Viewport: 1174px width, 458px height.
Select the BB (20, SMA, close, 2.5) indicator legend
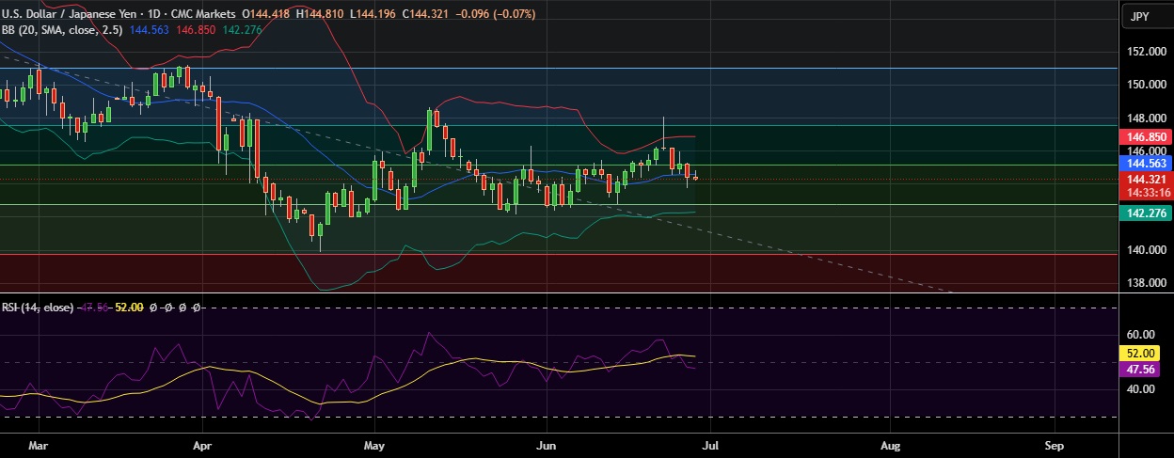tap(62, 30)
